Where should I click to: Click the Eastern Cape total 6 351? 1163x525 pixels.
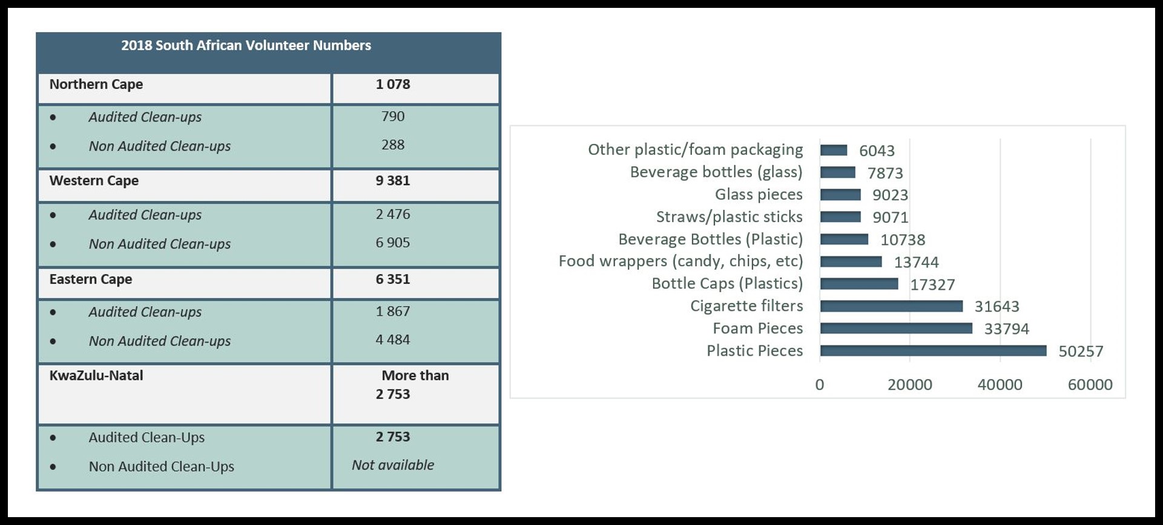tap(393, 279)
